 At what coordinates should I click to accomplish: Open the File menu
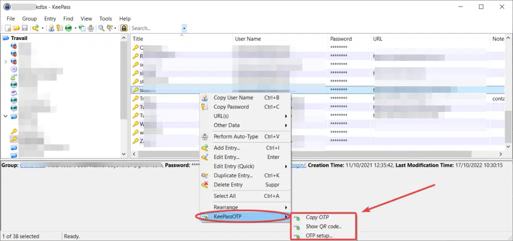click(11, 19)
